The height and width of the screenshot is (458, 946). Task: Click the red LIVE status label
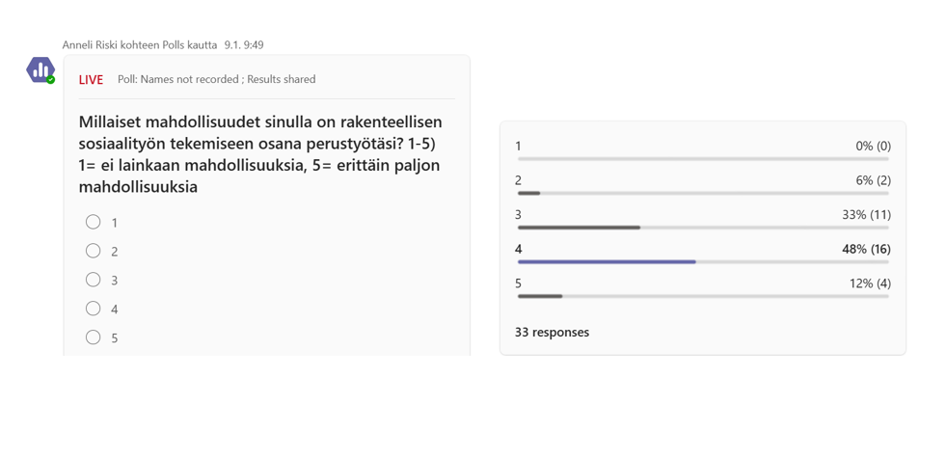91,80
